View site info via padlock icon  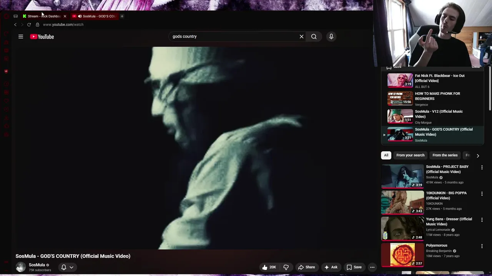(x=37, y=25)
